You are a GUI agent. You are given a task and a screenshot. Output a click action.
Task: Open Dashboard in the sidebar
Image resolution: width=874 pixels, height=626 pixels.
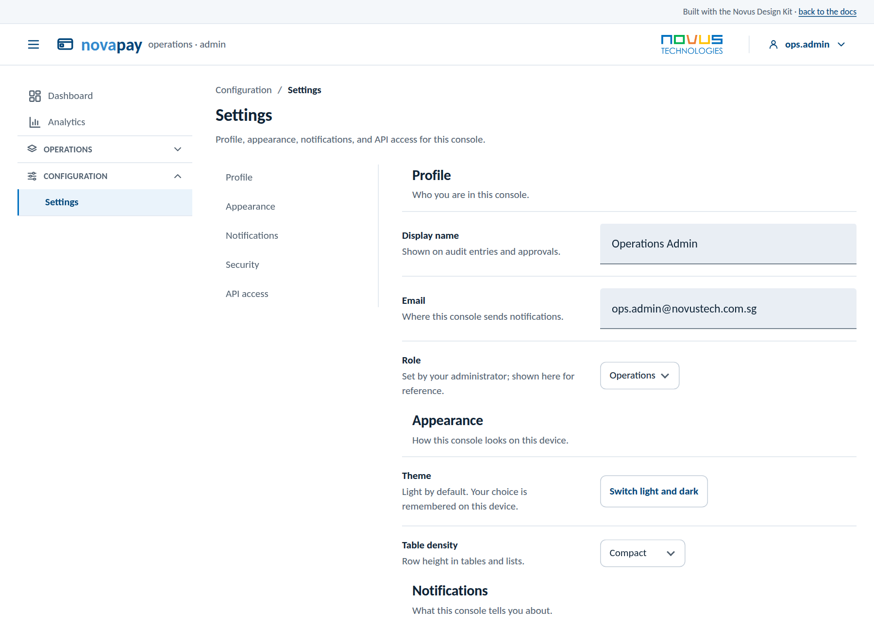[x=105, y=96]
